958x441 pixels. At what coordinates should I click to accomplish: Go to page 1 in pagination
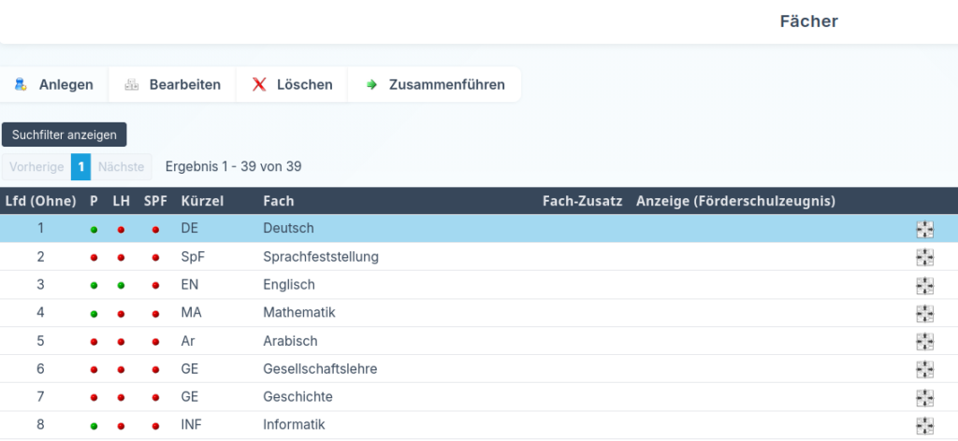coord(81,166)
